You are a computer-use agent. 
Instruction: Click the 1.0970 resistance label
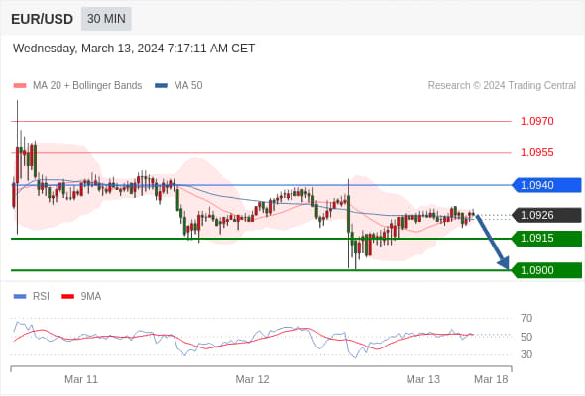537,121
